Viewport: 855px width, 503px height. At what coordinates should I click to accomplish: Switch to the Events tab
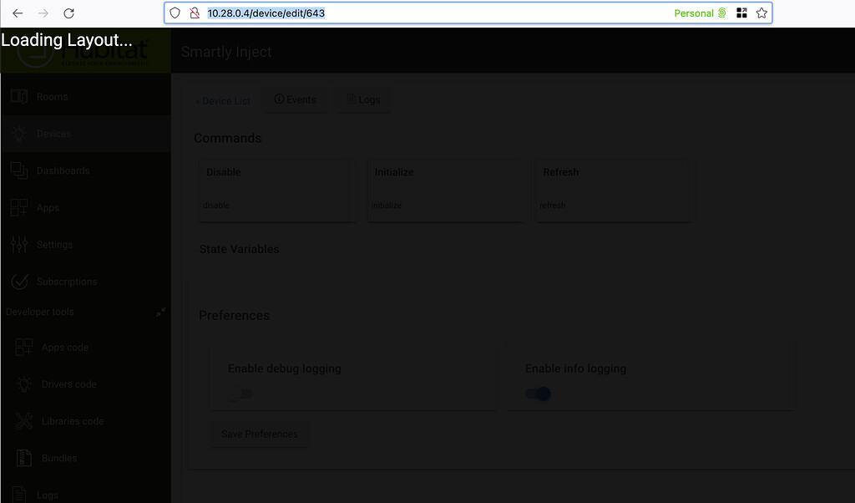tap(294, 99)
